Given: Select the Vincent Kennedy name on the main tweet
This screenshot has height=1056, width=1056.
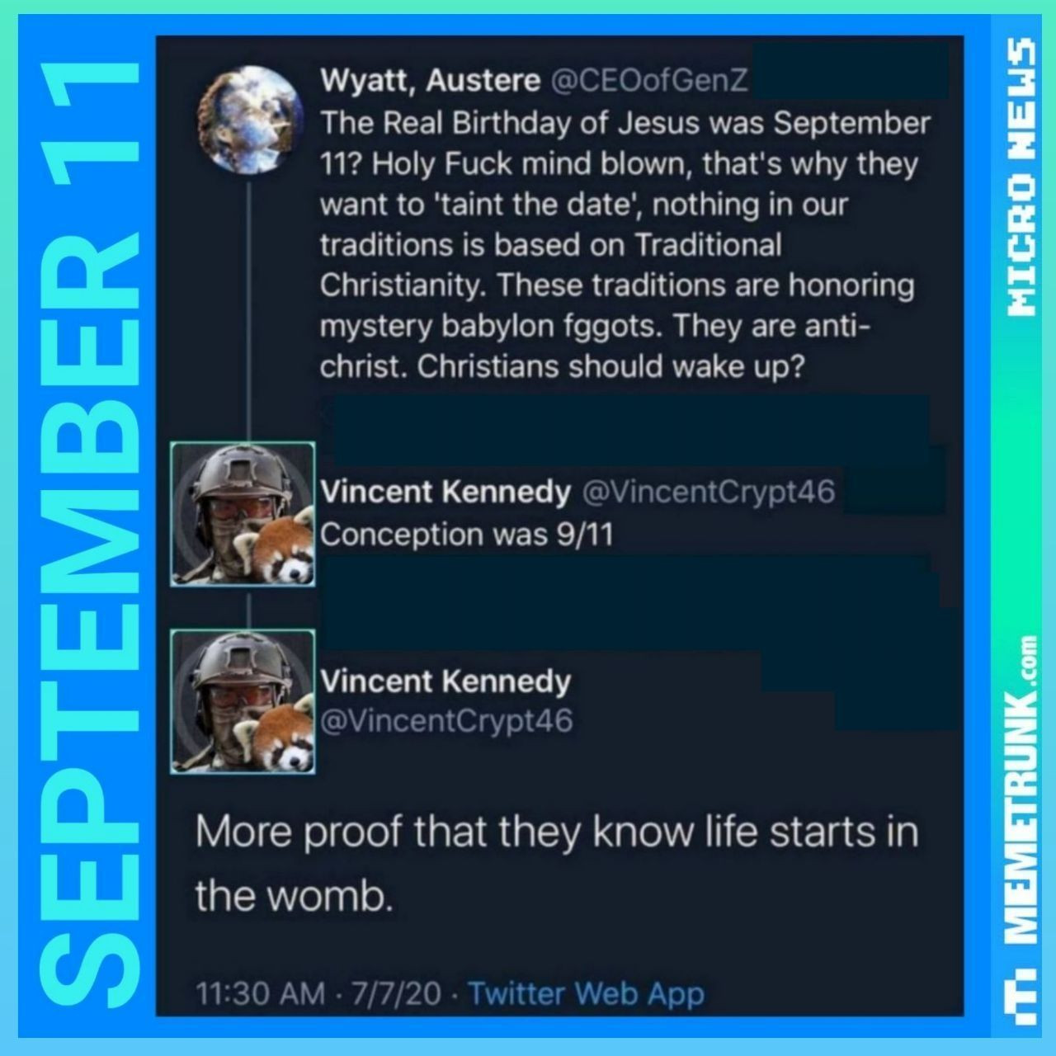Looking at the screenshot, I should (x=445, y=682).
